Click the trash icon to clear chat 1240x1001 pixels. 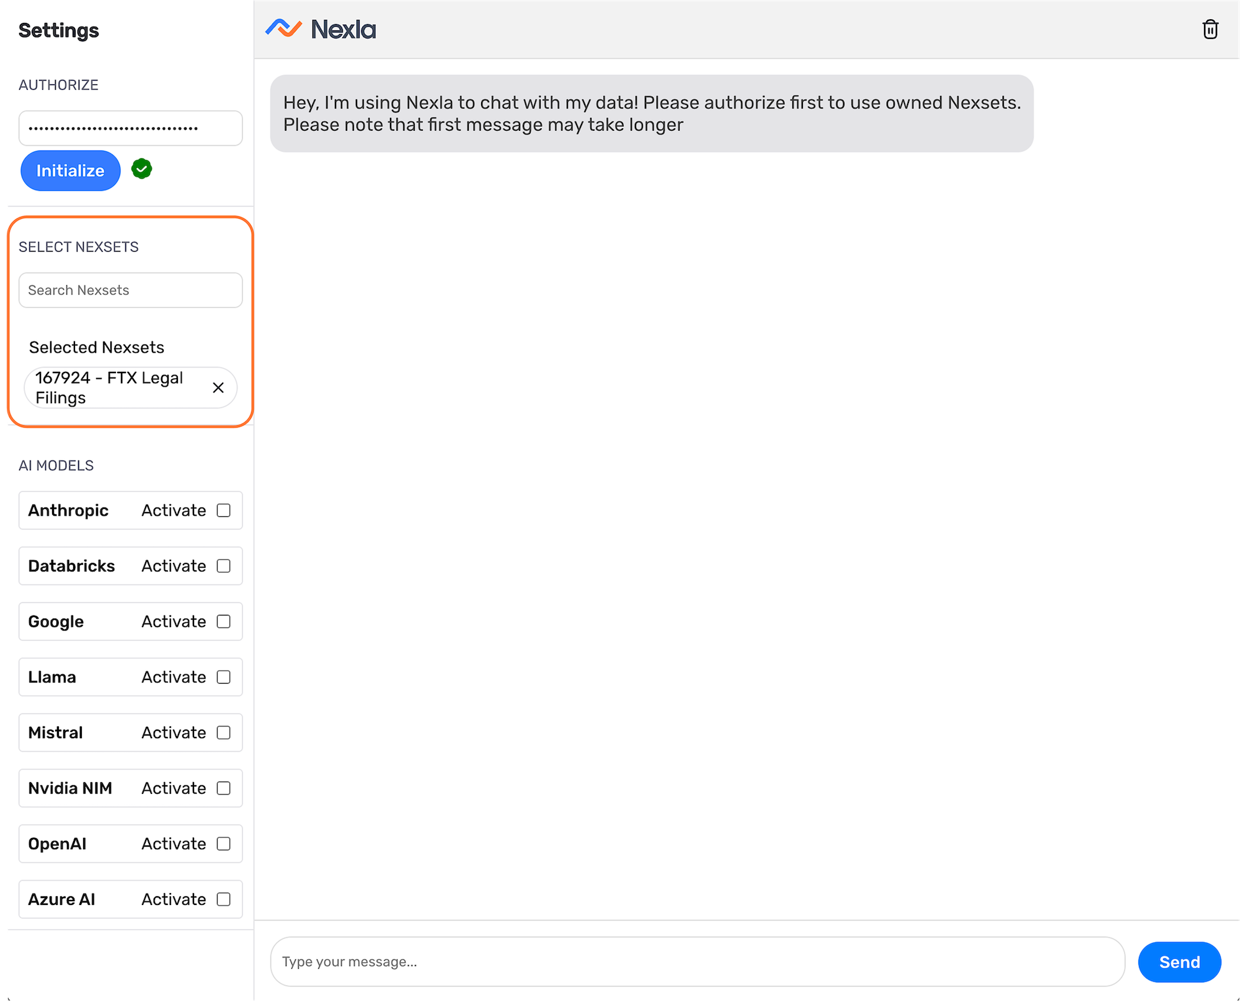tap(1210, 29)
